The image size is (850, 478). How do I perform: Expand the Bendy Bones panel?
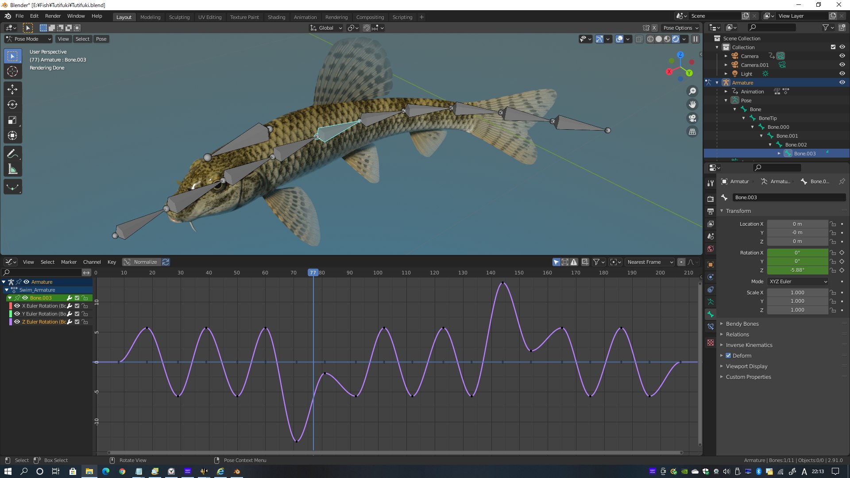[742, 324]
